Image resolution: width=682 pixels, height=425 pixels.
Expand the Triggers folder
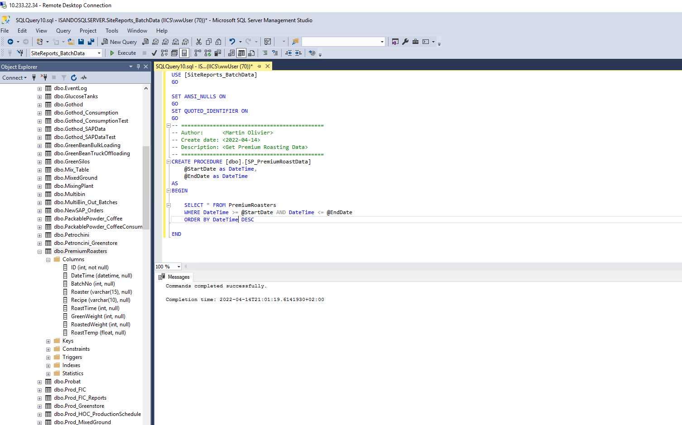(48, 358)
